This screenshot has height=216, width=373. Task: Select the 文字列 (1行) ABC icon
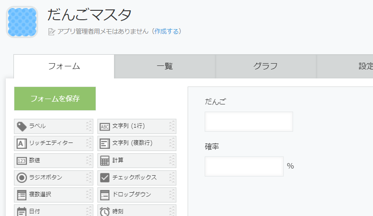(x=105, y=127)
